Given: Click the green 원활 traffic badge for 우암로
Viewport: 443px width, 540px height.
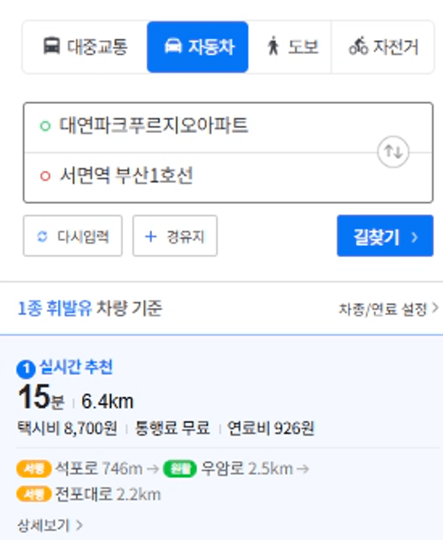Looking at the screenshot, I should [180, 469].
